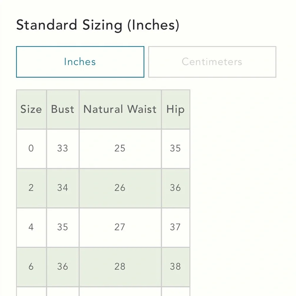
Task: Click the size 0 cell
Action: click(31, 148)
